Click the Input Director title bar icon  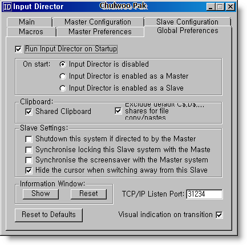pyautogui.click(x=7, y=7)
